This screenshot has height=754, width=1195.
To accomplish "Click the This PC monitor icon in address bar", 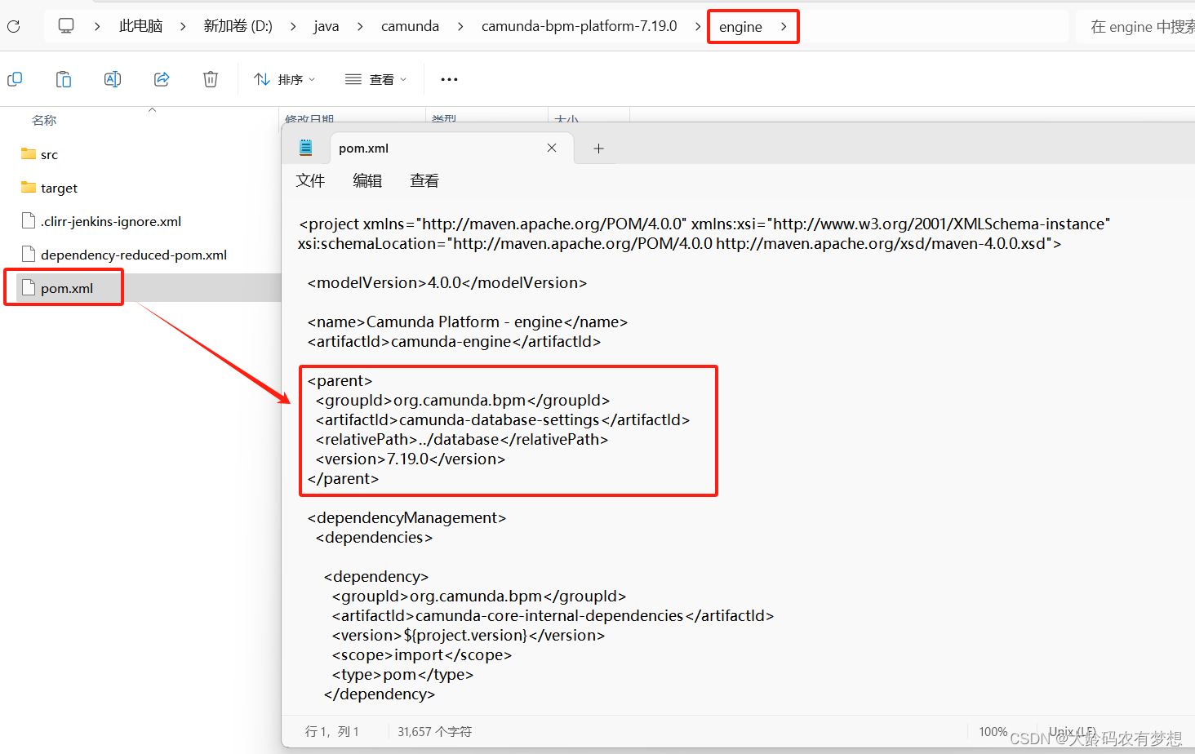I will pyautogui.click(x=66, y=26).
